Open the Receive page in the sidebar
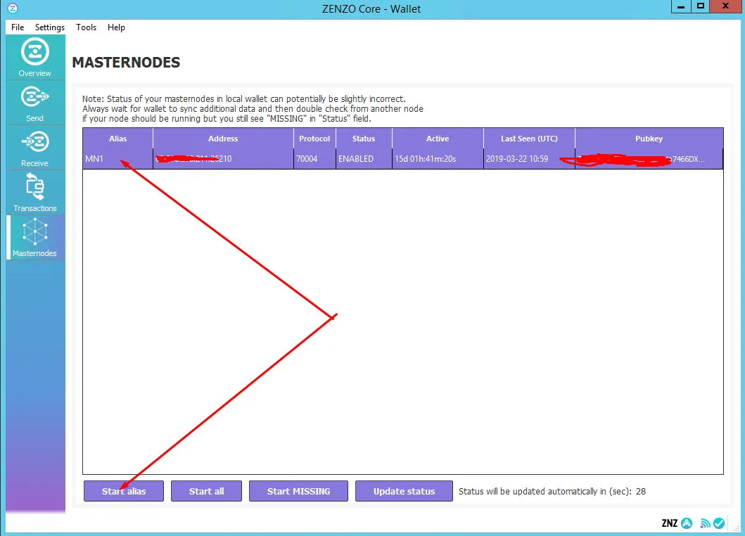Screen dimensions: 745x536 pyautogui.click(x=35, y=148)
